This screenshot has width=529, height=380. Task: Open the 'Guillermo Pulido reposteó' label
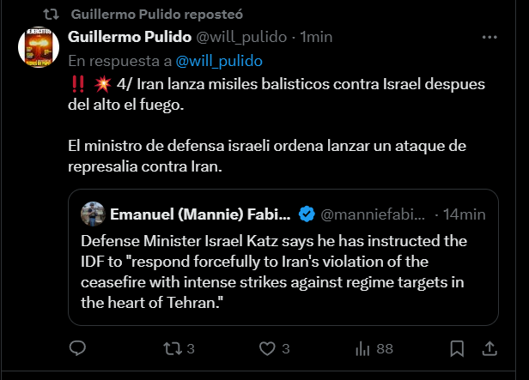pyautogui.click(x=157, y=15)
